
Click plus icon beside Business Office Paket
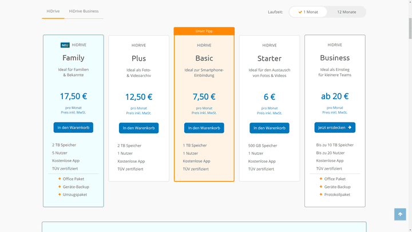click(x=321, y=179)
